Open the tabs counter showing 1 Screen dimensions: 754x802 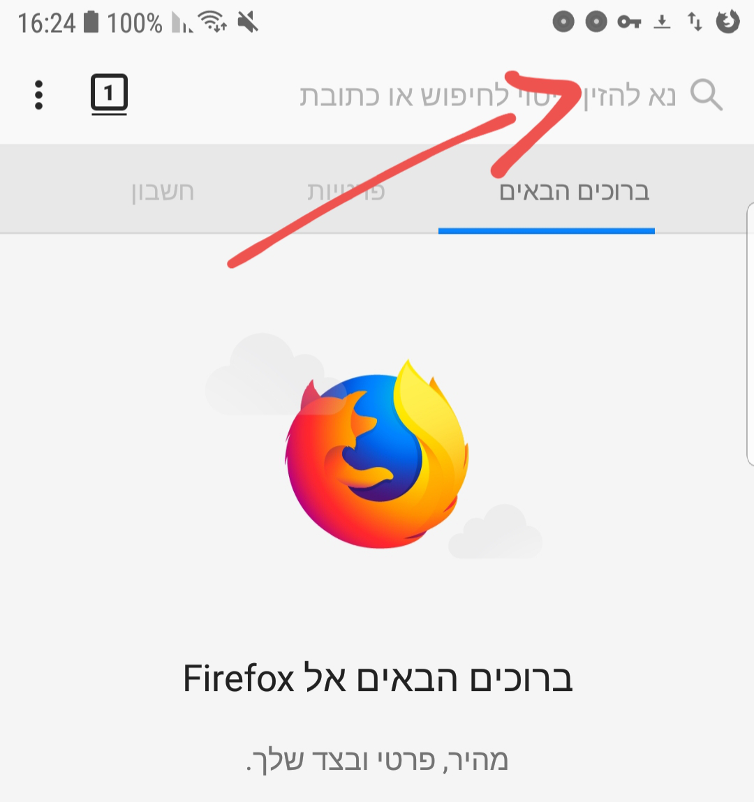click(109, 94)
